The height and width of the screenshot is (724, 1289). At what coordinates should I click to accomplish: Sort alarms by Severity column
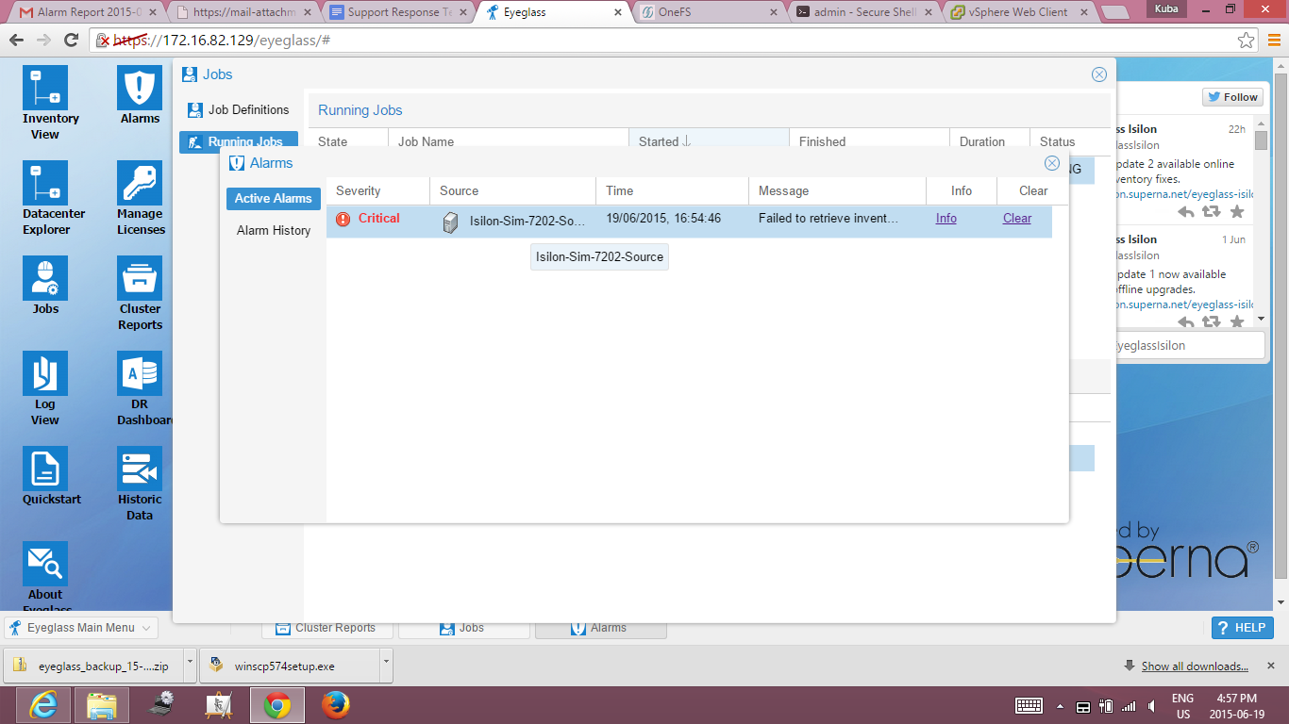377,190
